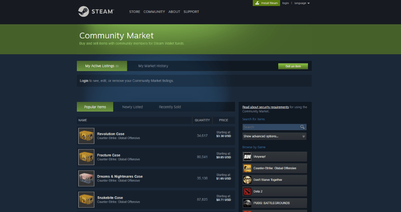Viewport: 401px width, 212px height.
Task: Select Don't Starve Together game label
Action: coord(268,180)
